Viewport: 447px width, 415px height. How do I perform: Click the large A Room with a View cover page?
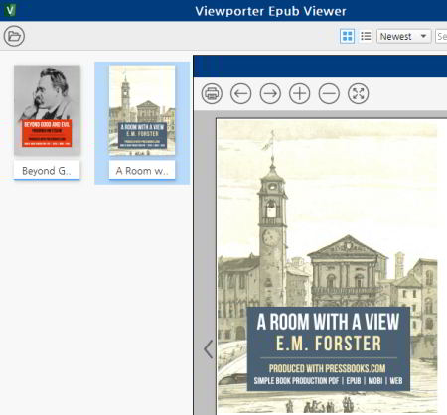(327, 266)
